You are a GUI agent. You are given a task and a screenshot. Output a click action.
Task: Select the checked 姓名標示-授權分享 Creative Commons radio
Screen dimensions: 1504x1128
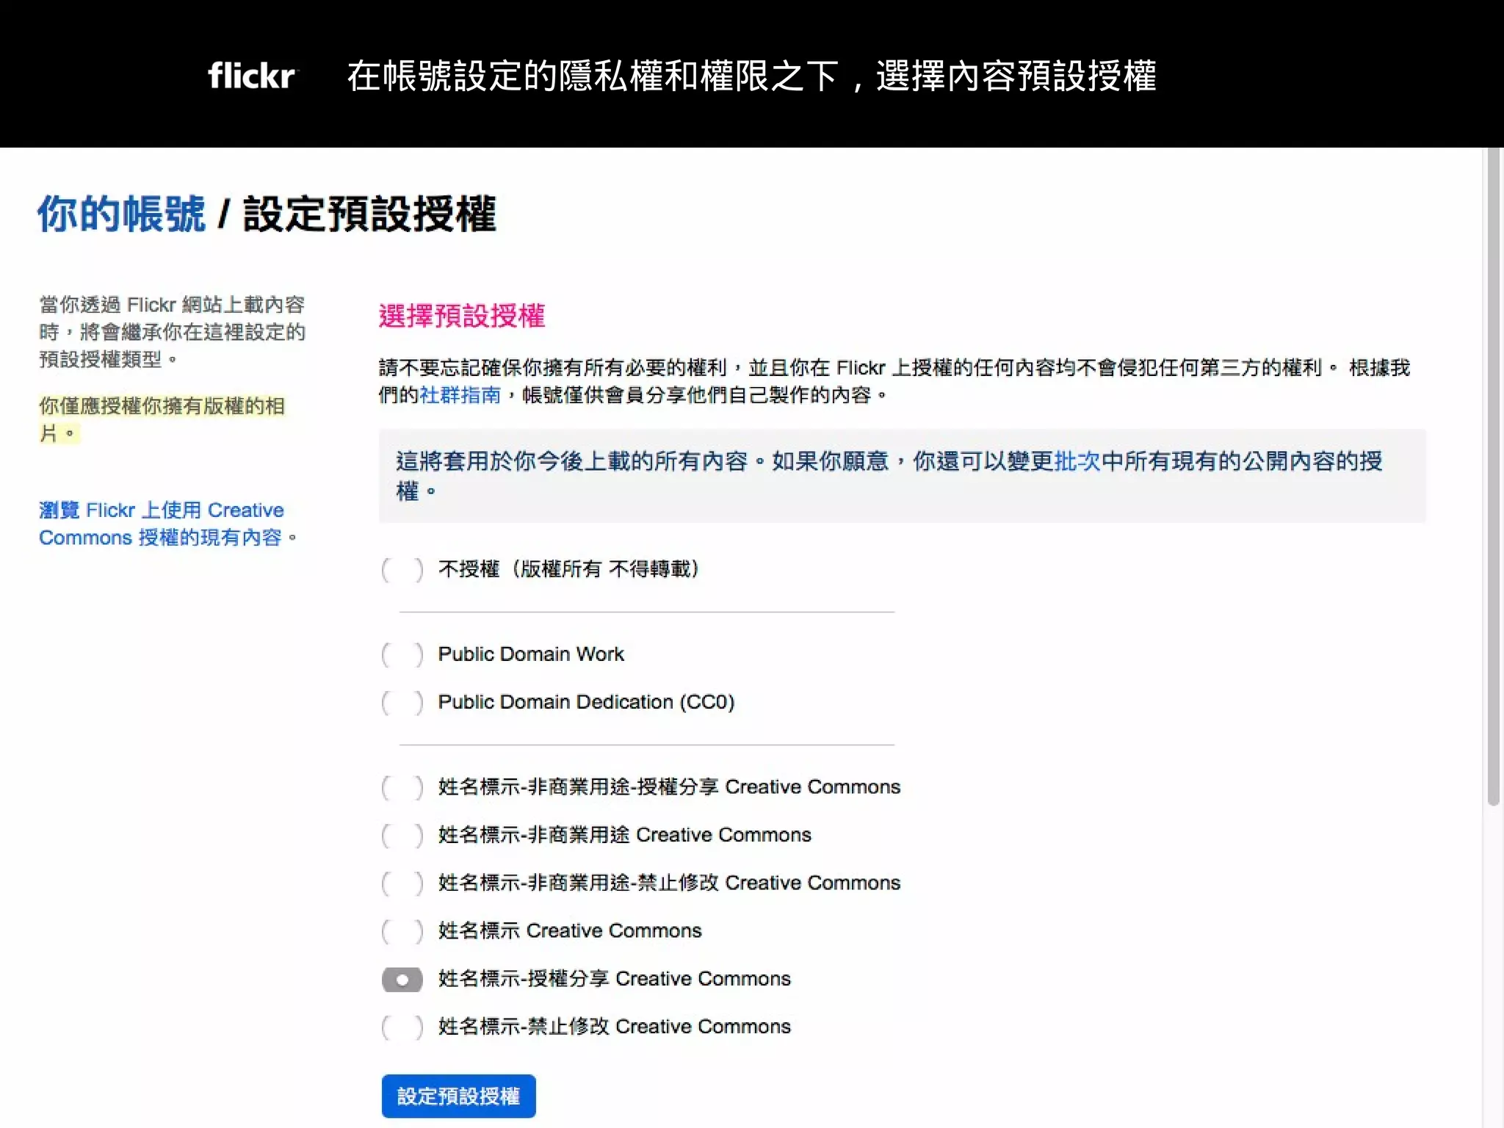(402, 980)
